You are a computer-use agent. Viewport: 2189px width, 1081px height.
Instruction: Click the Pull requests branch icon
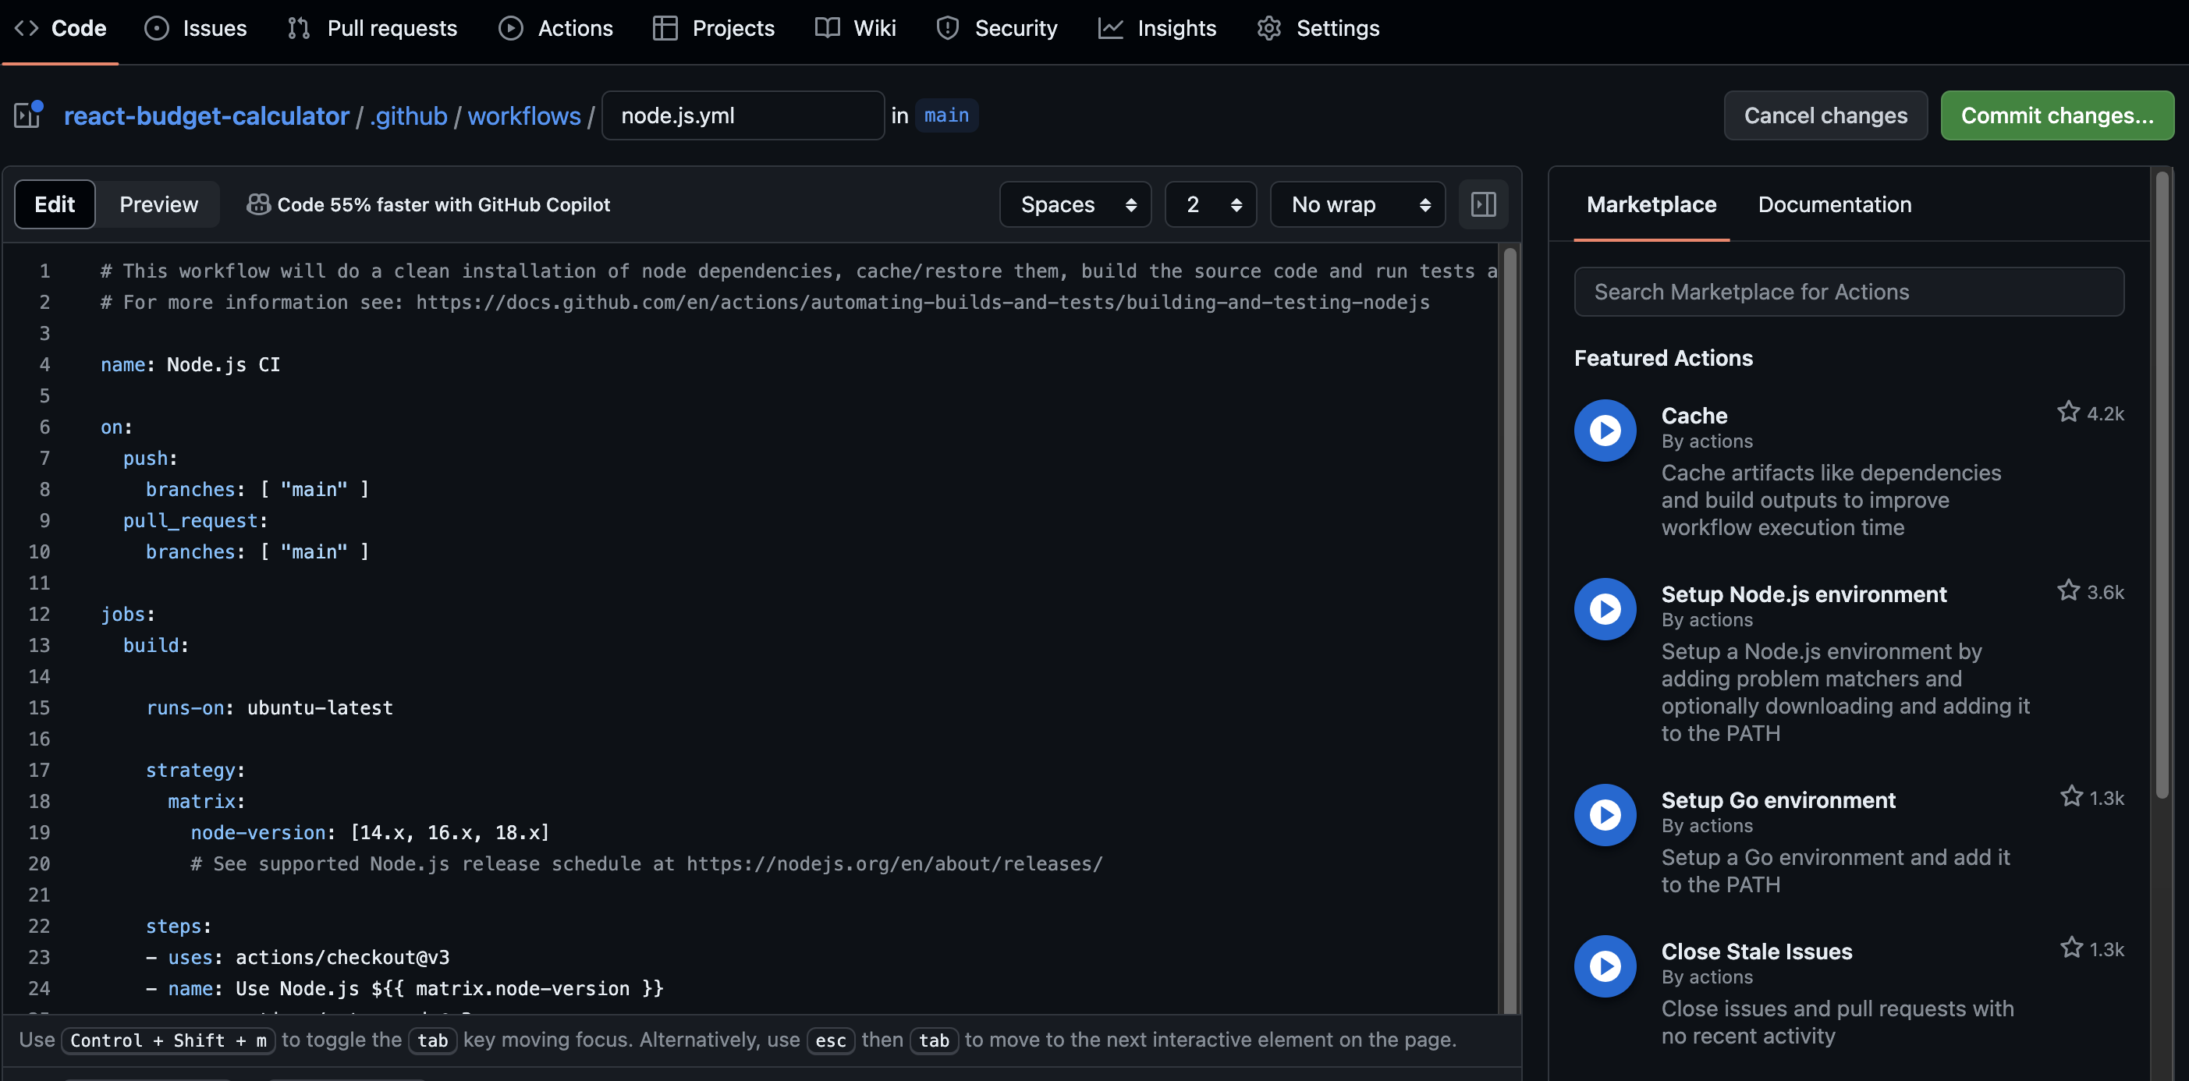298,28
